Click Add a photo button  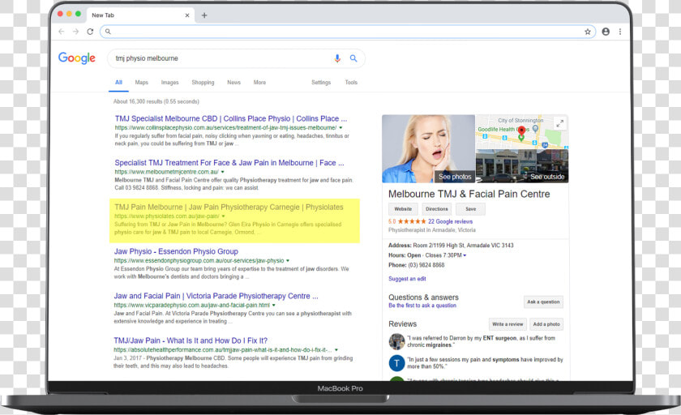click(546, 324)
